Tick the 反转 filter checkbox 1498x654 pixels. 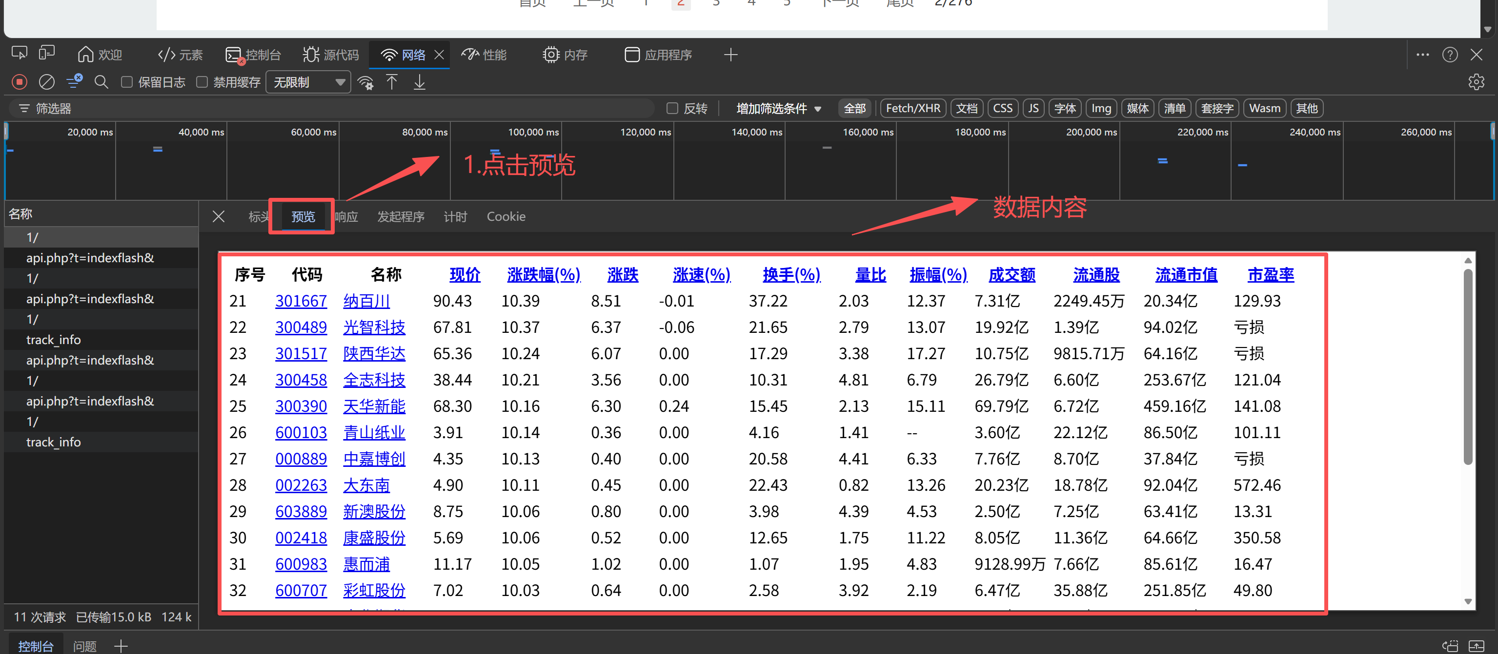(x=672, y=108)
